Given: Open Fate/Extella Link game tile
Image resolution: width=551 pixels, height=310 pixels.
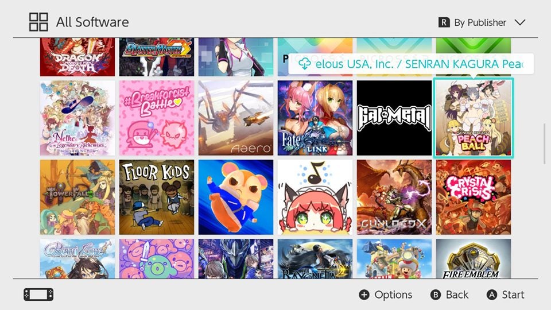Looking at the screenshot, I should (x=315, y=118).
